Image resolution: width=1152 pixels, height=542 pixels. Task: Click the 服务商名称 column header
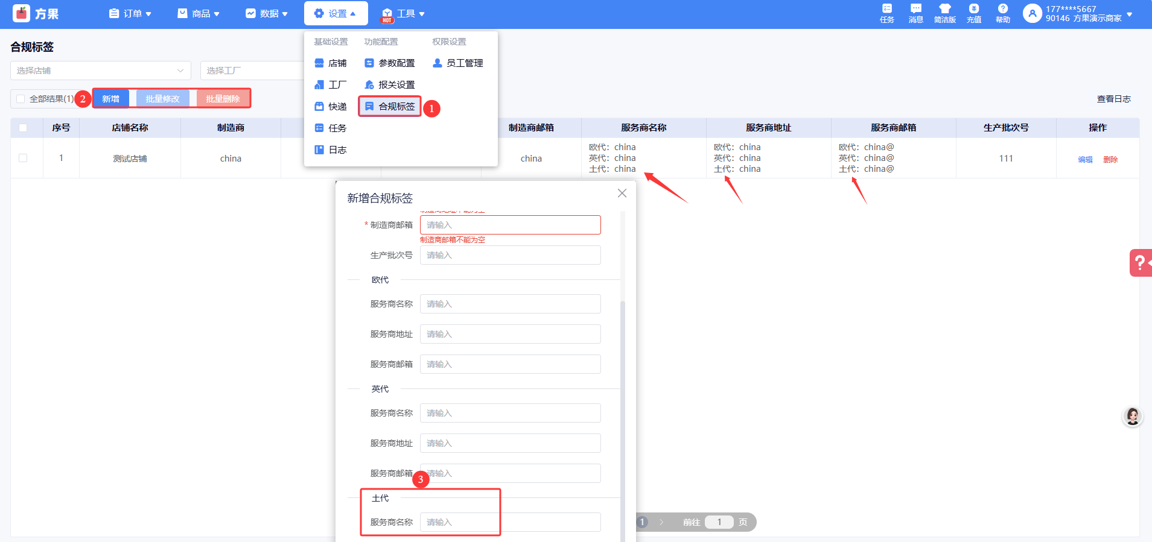coord(644,128)
